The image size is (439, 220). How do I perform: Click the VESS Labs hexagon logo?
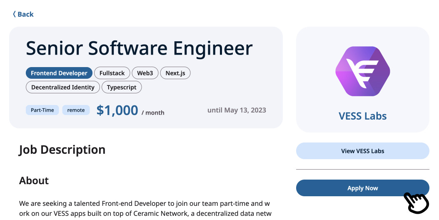[x=362, y=71]
